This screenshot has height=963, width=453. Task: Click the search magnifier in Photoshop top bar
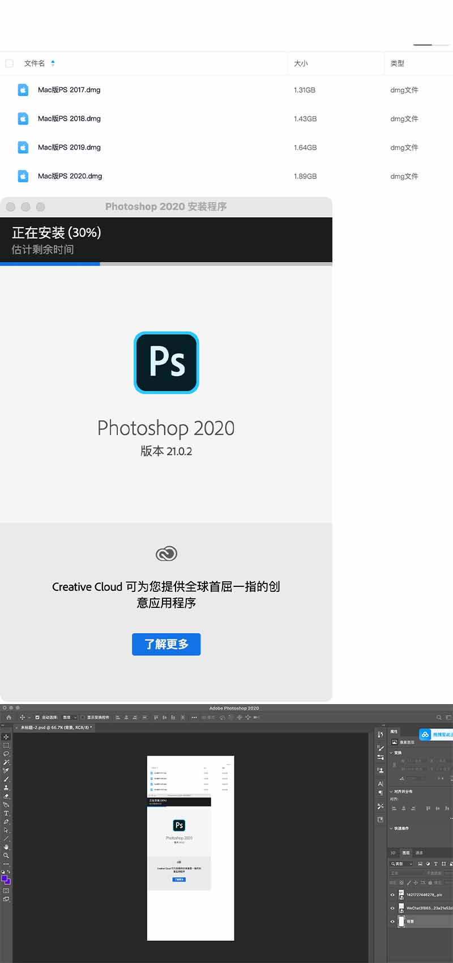(439, 717)
